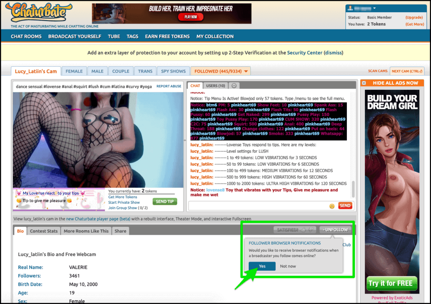Click the chat panel scrollbar
Image resolution: width=431 pixels, height=304 pixels.
[x=353, y=189]
